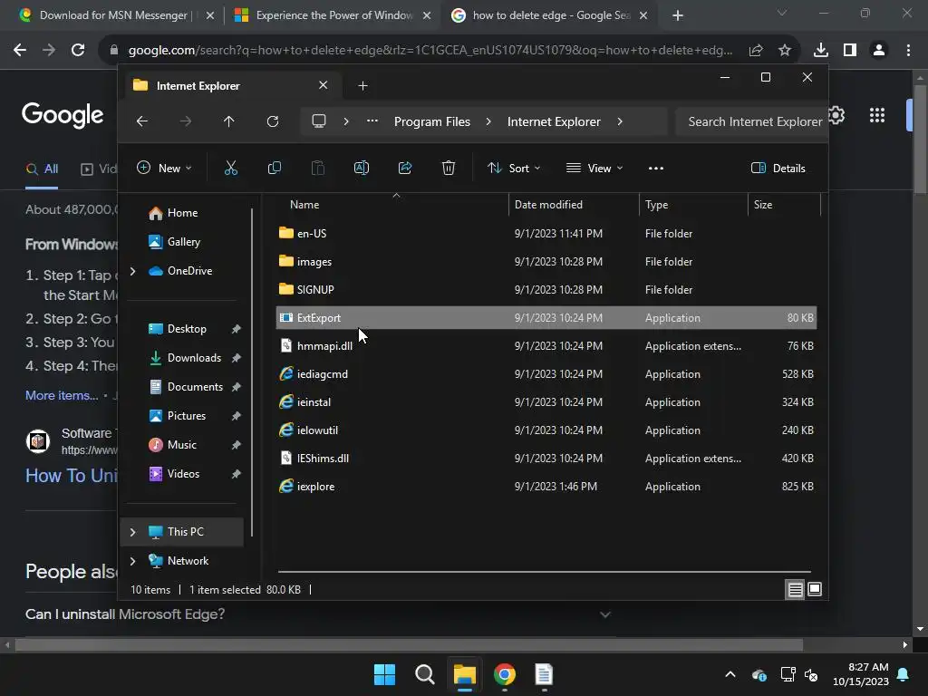Open Downloads in navigation pane
928x696 pixels.
[x=194, y=358]
